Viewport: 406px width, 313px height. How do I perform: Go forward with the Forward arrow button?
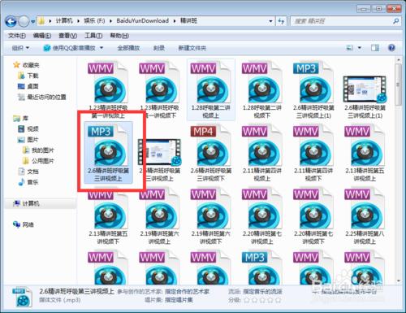click(24, 21)
